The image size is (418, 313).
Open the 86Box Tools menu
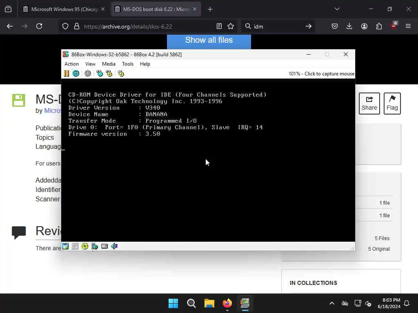point(128,64)
